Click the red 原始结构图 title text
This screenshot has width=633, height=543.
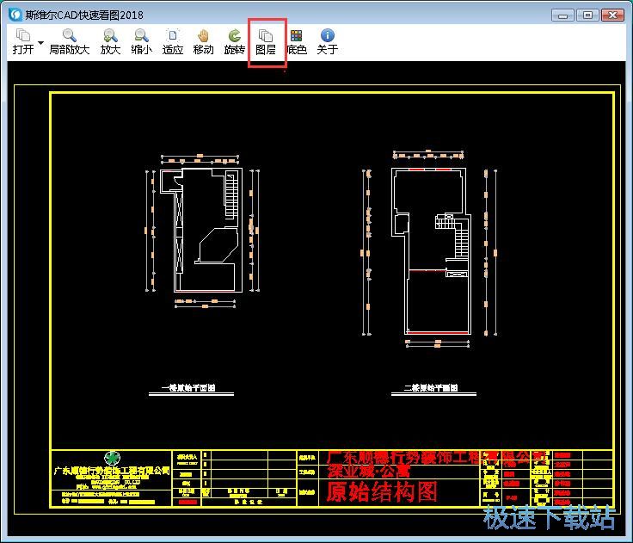[x=382, y=491]
